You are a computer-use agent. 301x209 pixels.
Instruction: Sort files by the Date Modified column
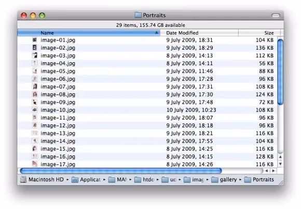pos(199,33)
